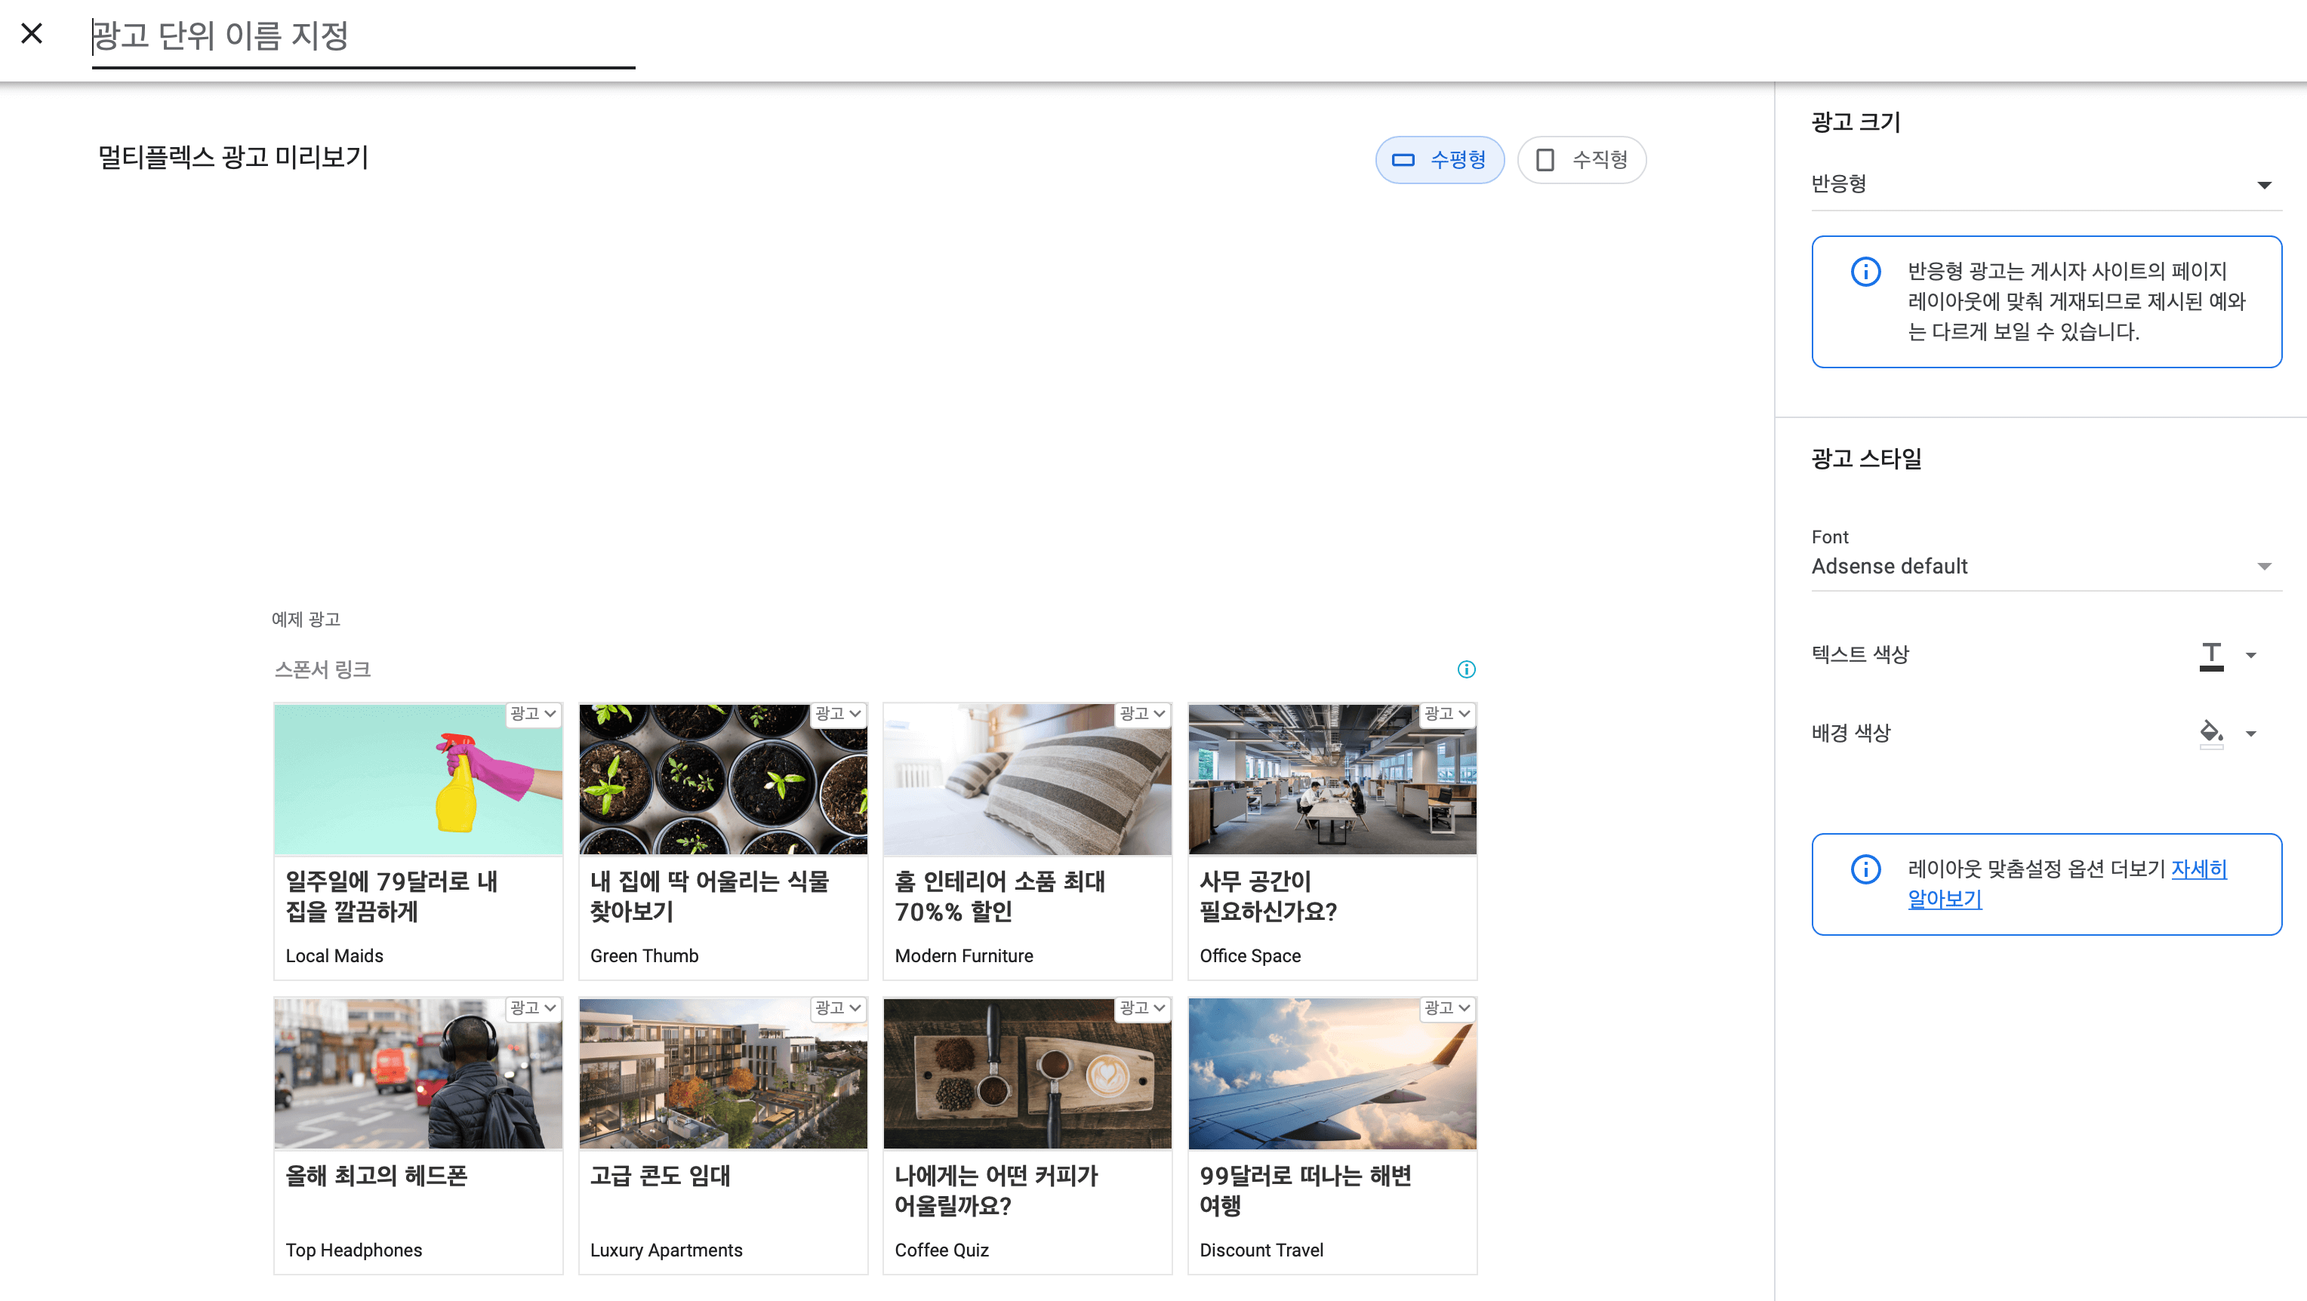The image size is (2307, 1301).
Task: Expand the 텍스트 색상 dropdown arrow
Action: point(2250,656)
